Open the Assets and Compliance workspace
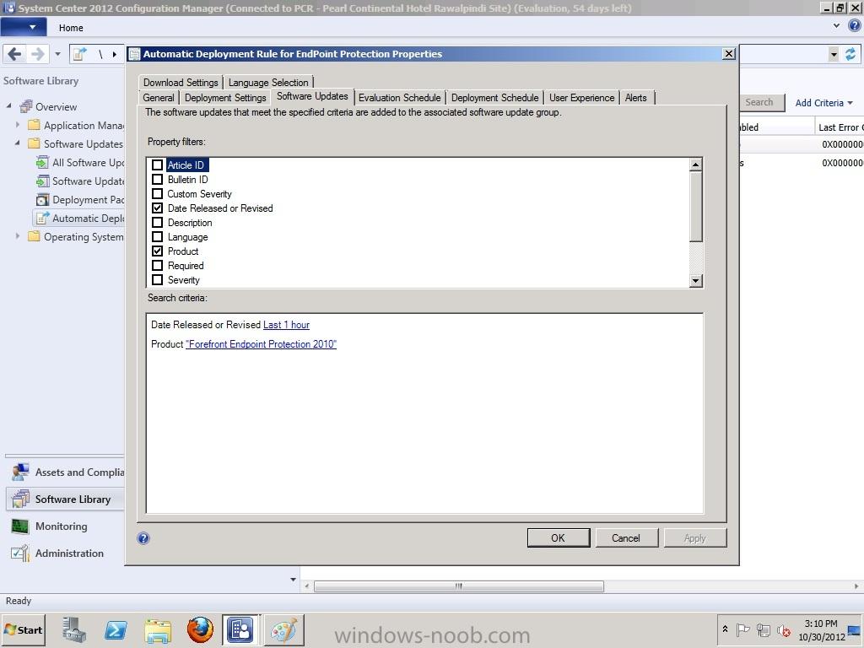The image size is (864, 648). click(65, 472)
